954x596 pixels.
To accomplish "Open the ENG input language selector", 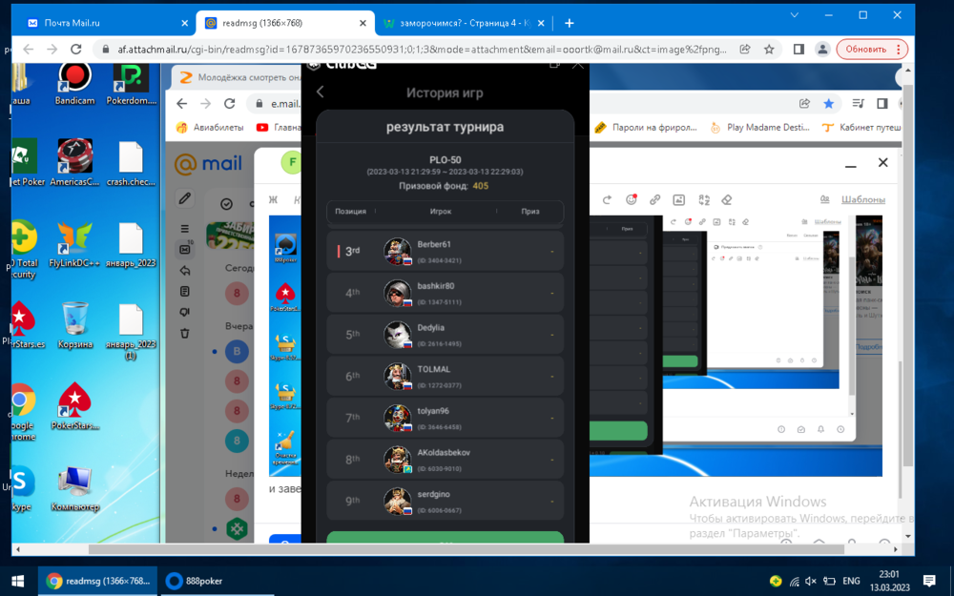I will [850, 581].
